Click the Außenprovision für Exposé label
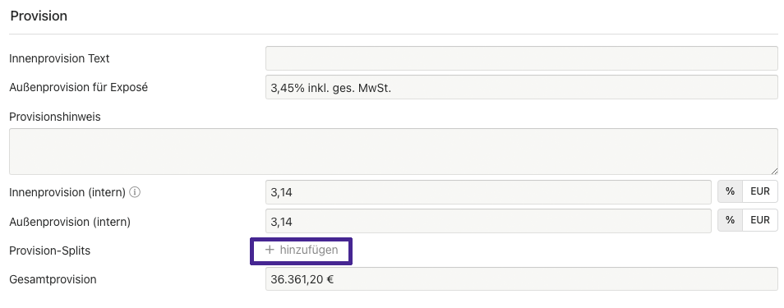The image size is (784, 308). coord(79,88)
